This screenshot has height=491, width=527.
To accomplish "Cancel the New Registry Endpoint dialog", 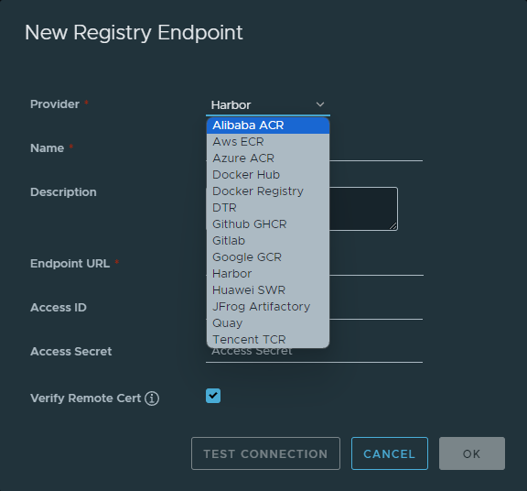I will (x=390, y=453).
